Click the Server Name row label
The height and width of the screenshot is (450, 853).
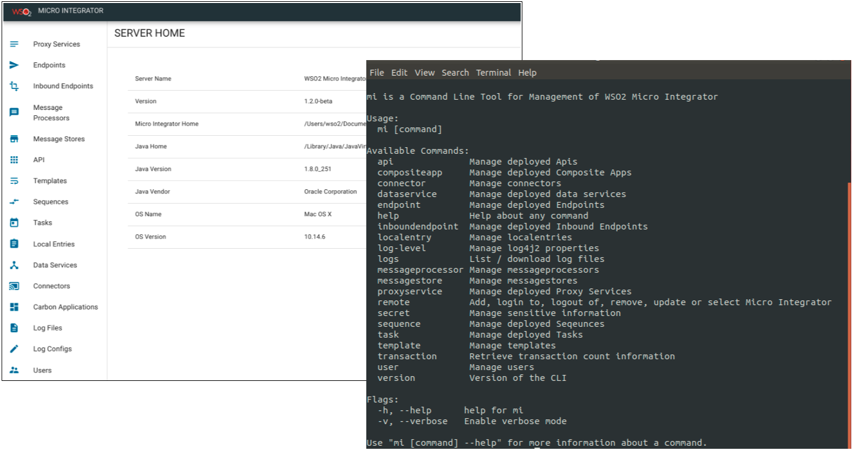(153, 79)
